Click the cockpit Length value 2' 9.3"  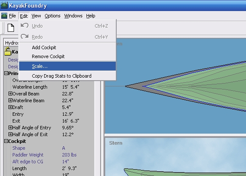pyautogui.click(x=69, y=168)
